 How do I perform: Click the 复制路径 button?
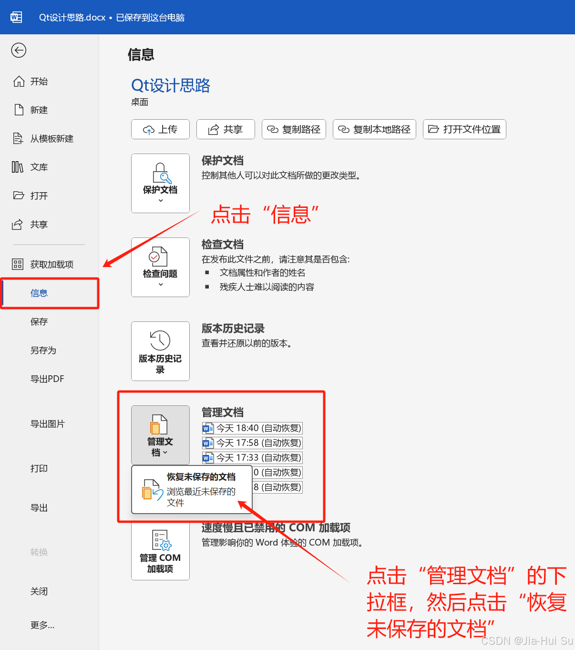tap(294, 129)
